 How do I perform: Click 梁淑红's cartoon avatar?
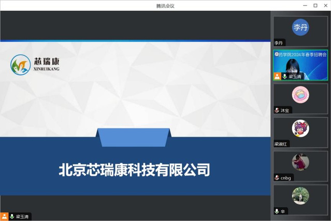coord(300,128)
